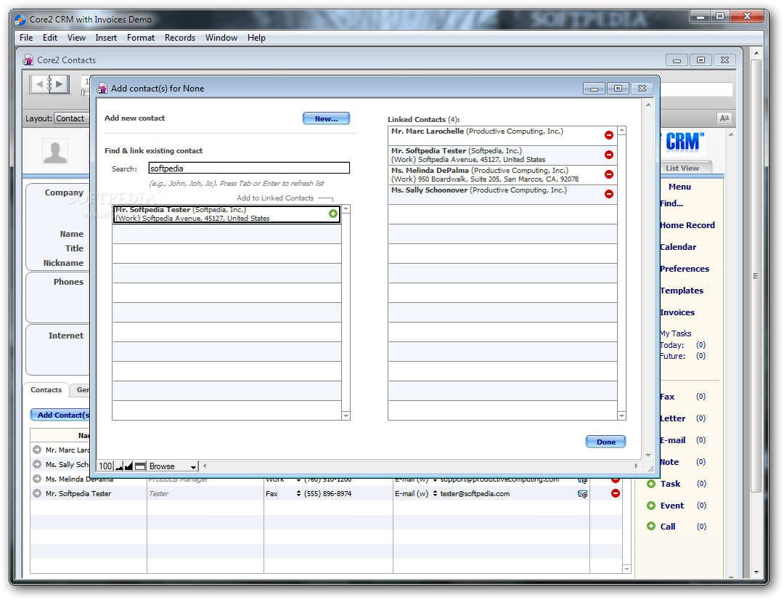The height and width of the screenshot is (600, 784).
Task: Open Mr. Marc Larochelle record arrow icon
Action: (37, 450)
